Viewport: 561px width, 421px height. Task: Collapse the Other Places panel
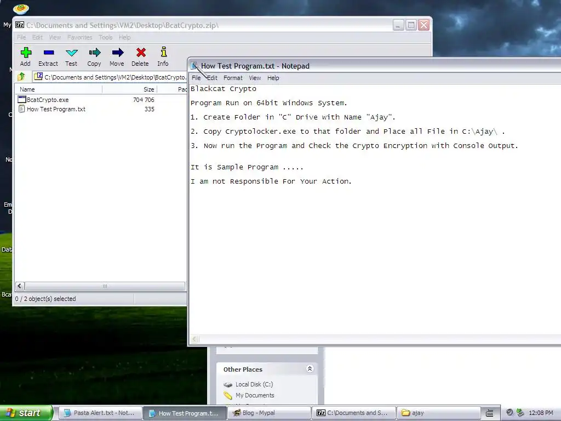coord(310,369)
